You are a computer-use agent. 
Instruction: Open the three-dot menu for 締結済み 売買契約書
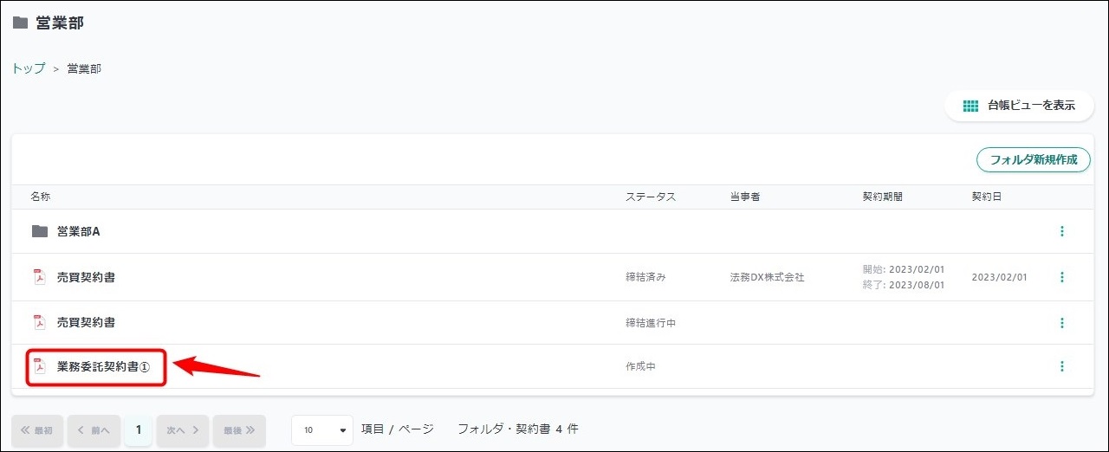1061,277
